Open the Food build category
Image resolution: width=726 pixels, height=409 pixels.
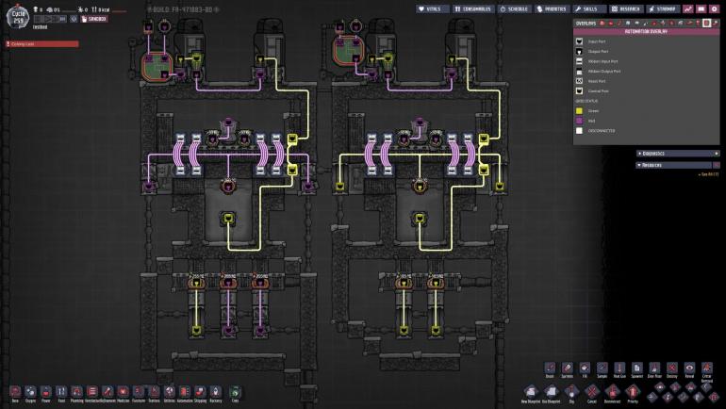[x=61, y=393]
